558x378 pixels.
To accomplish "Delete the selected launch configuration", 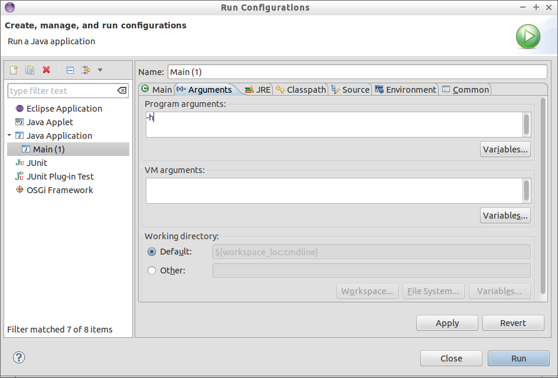I will [x=47, y=70].
